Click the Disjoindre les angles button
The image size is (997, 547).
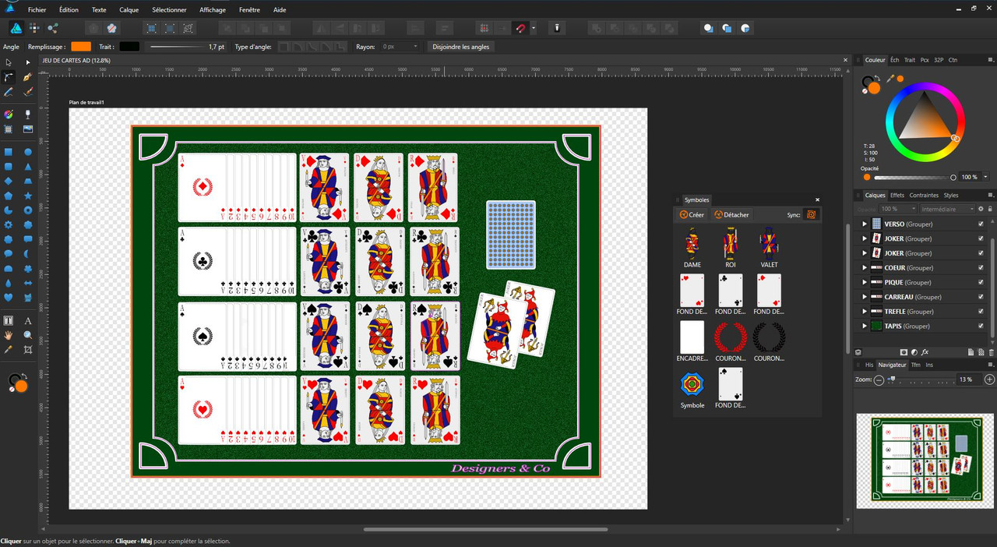pyautogui.click(x=461, y=47)
